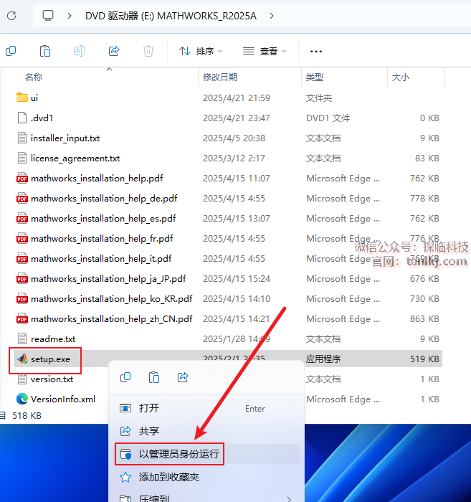Sort by the 类型 column header

(x=315, y=77)
